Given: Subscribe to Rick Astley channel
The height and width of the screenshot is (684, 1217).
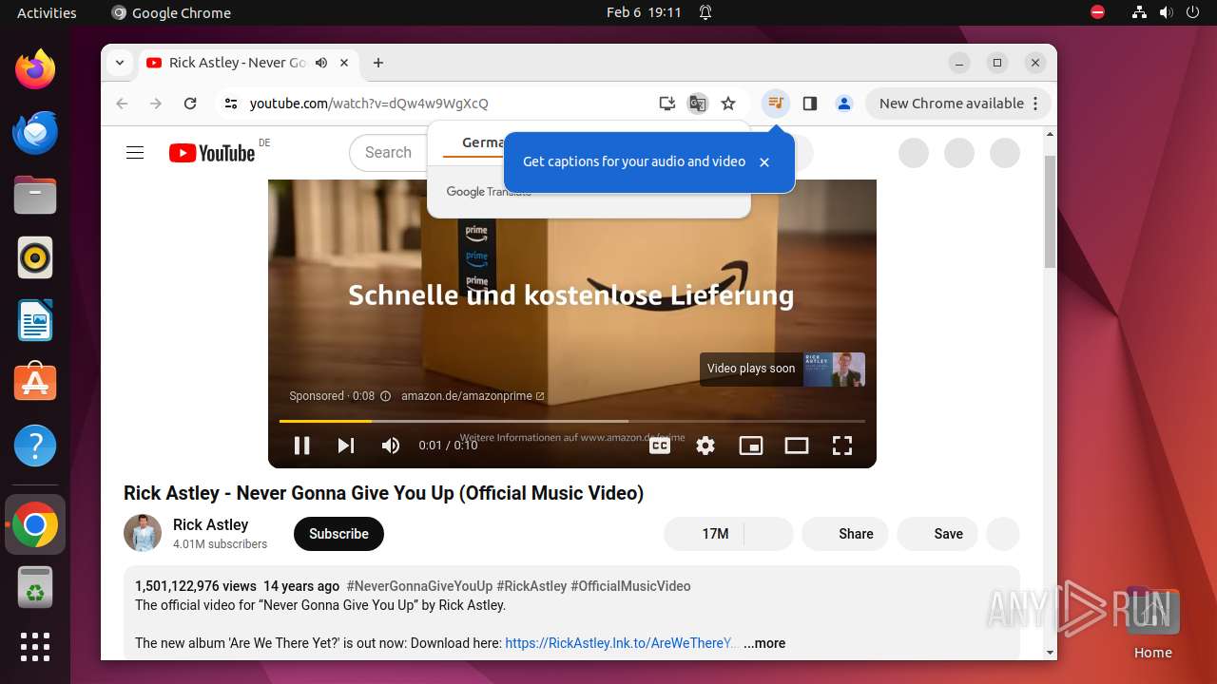Looking at the screenshot, I should [x=338, y=534].
